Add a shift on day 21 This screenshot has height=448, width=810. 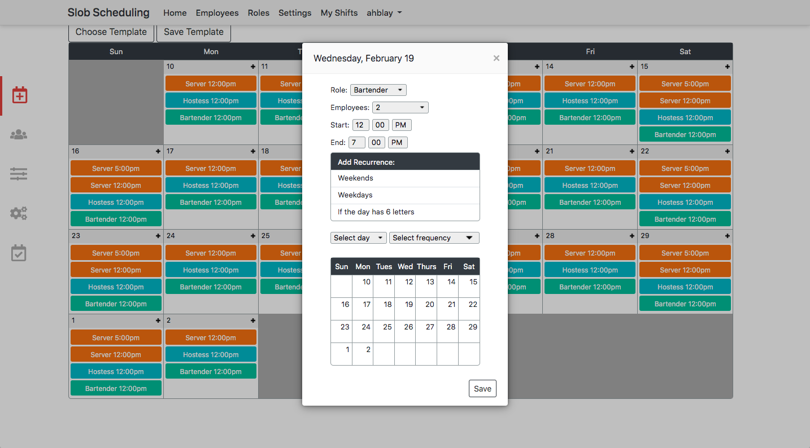632,151
